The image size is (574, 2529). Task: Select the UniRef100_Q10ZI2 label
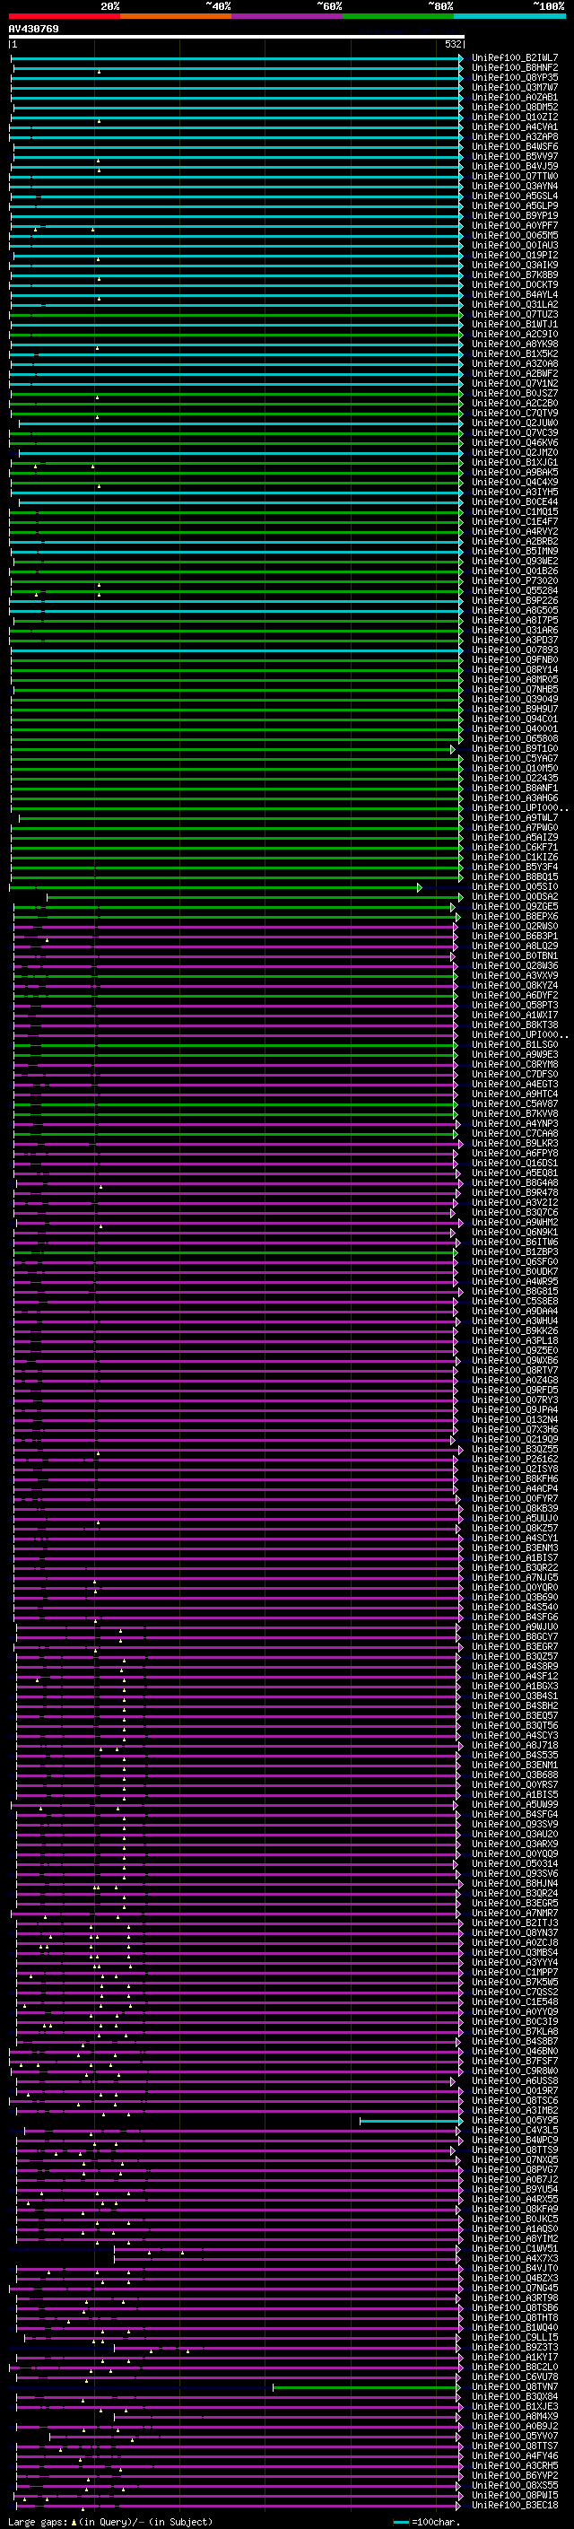pos(515,117)
